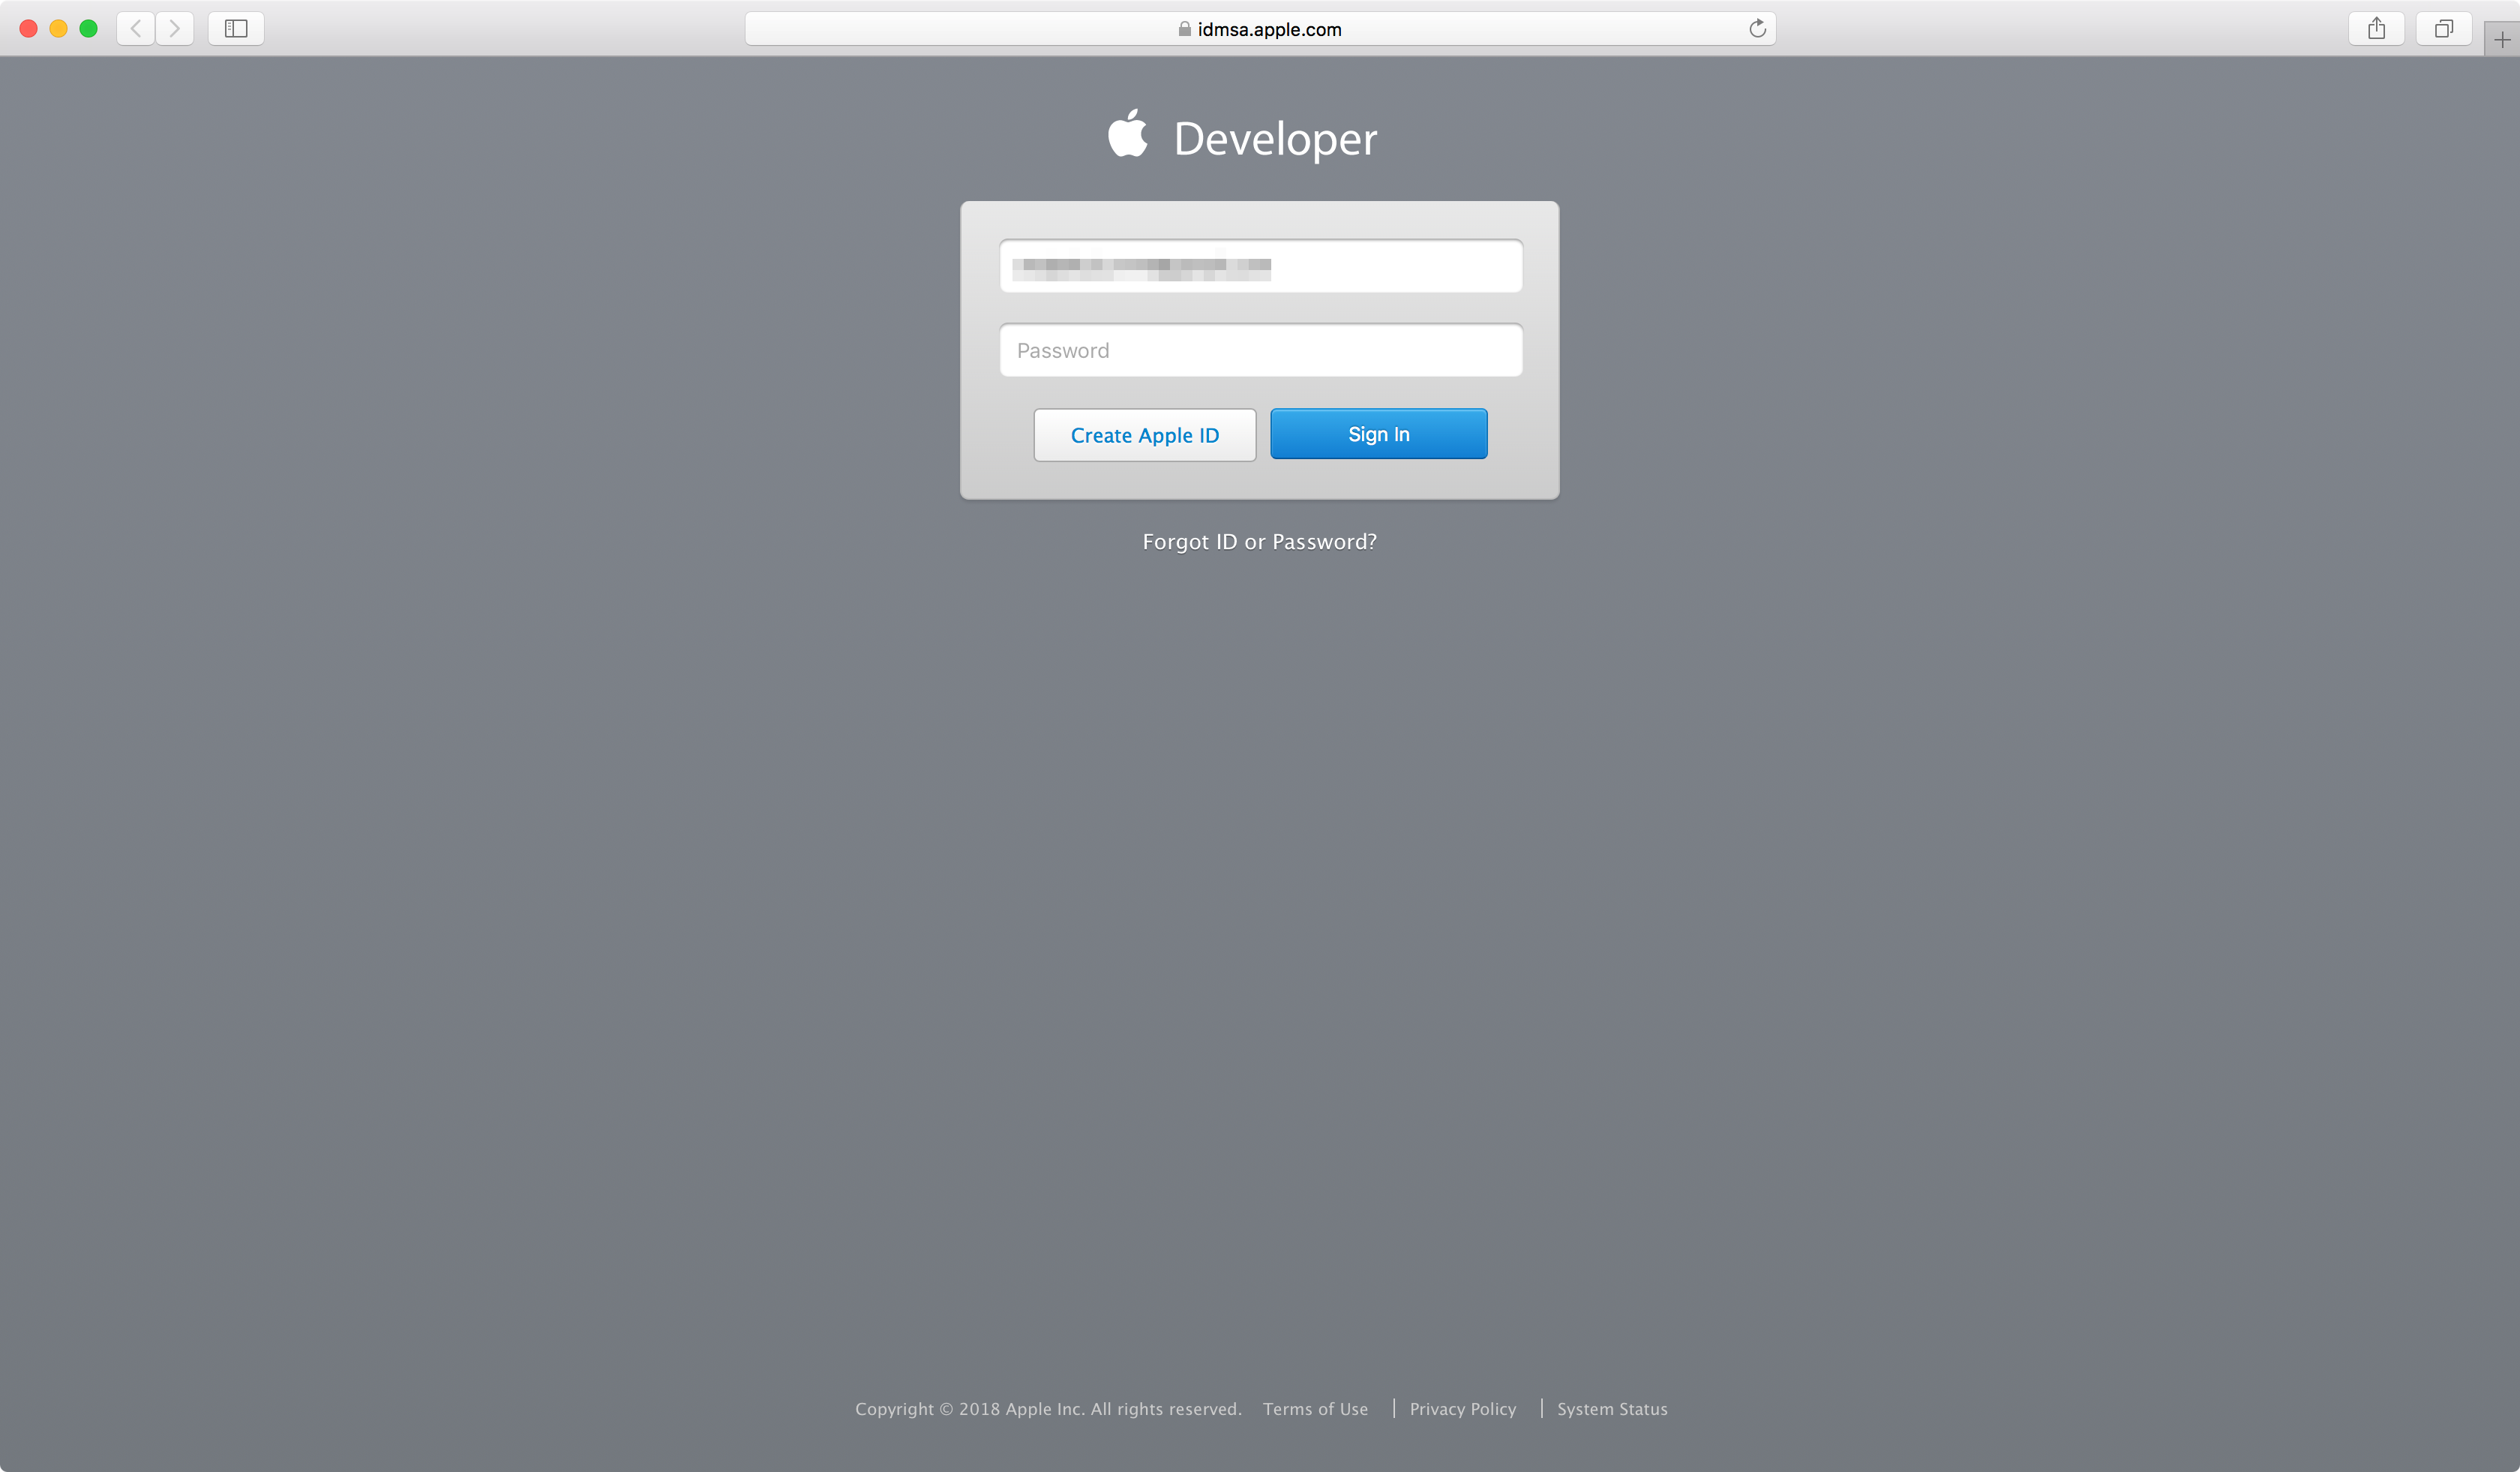Show all tabs overview icon
The image size is (2520, 1472).
pos(2443,28)
